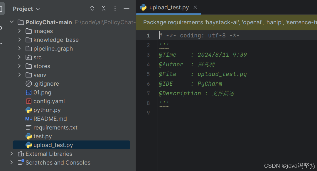
Task: Expand Scratches and Consoles
Action: click(x=11, y=163)
